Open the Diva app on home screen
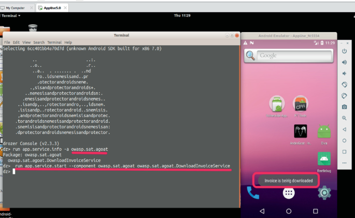 point(324,132)
